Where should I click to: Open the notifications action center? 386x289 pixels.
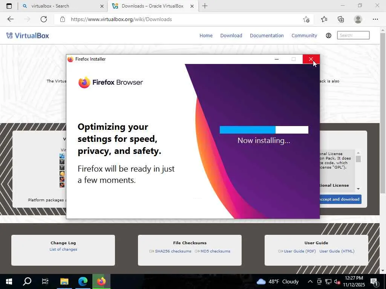pyautogui.click(x=374, y=281)
